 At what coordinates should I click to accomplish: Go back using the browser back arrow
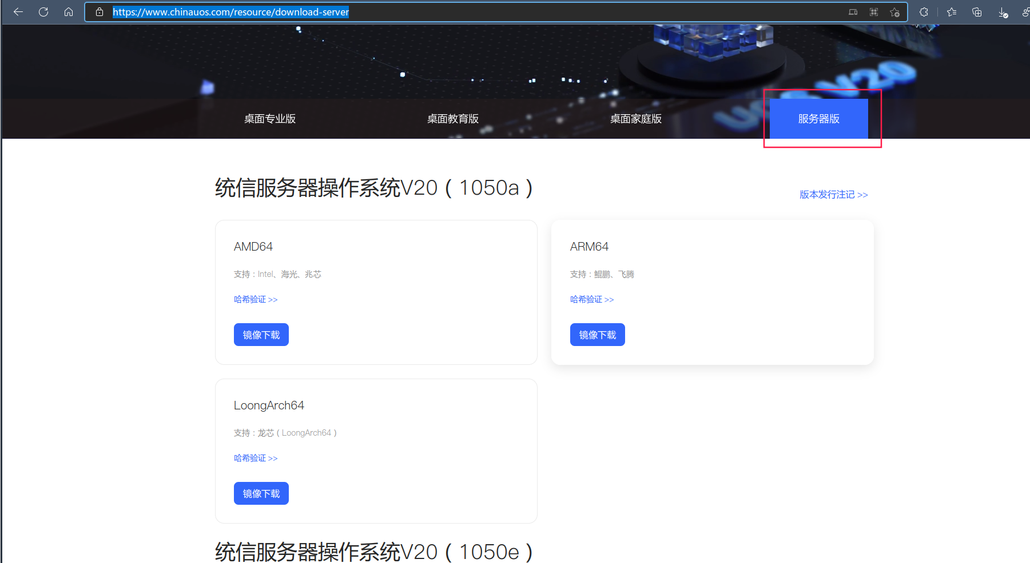(x=18, y=12)
